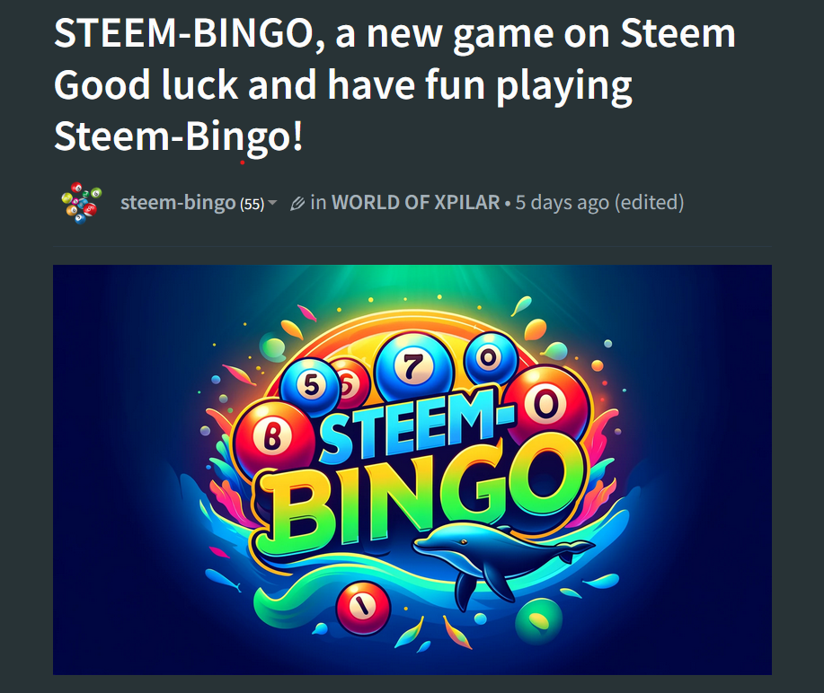Viewport: 824px width, 693px height.
Task: Open the WORLD OF XPILAR community link
Action: [416, 203]
